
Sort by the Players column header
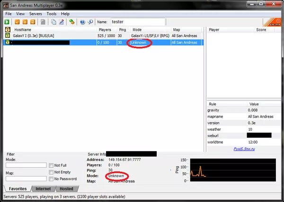pyautogui.click(x=107, y=30)
